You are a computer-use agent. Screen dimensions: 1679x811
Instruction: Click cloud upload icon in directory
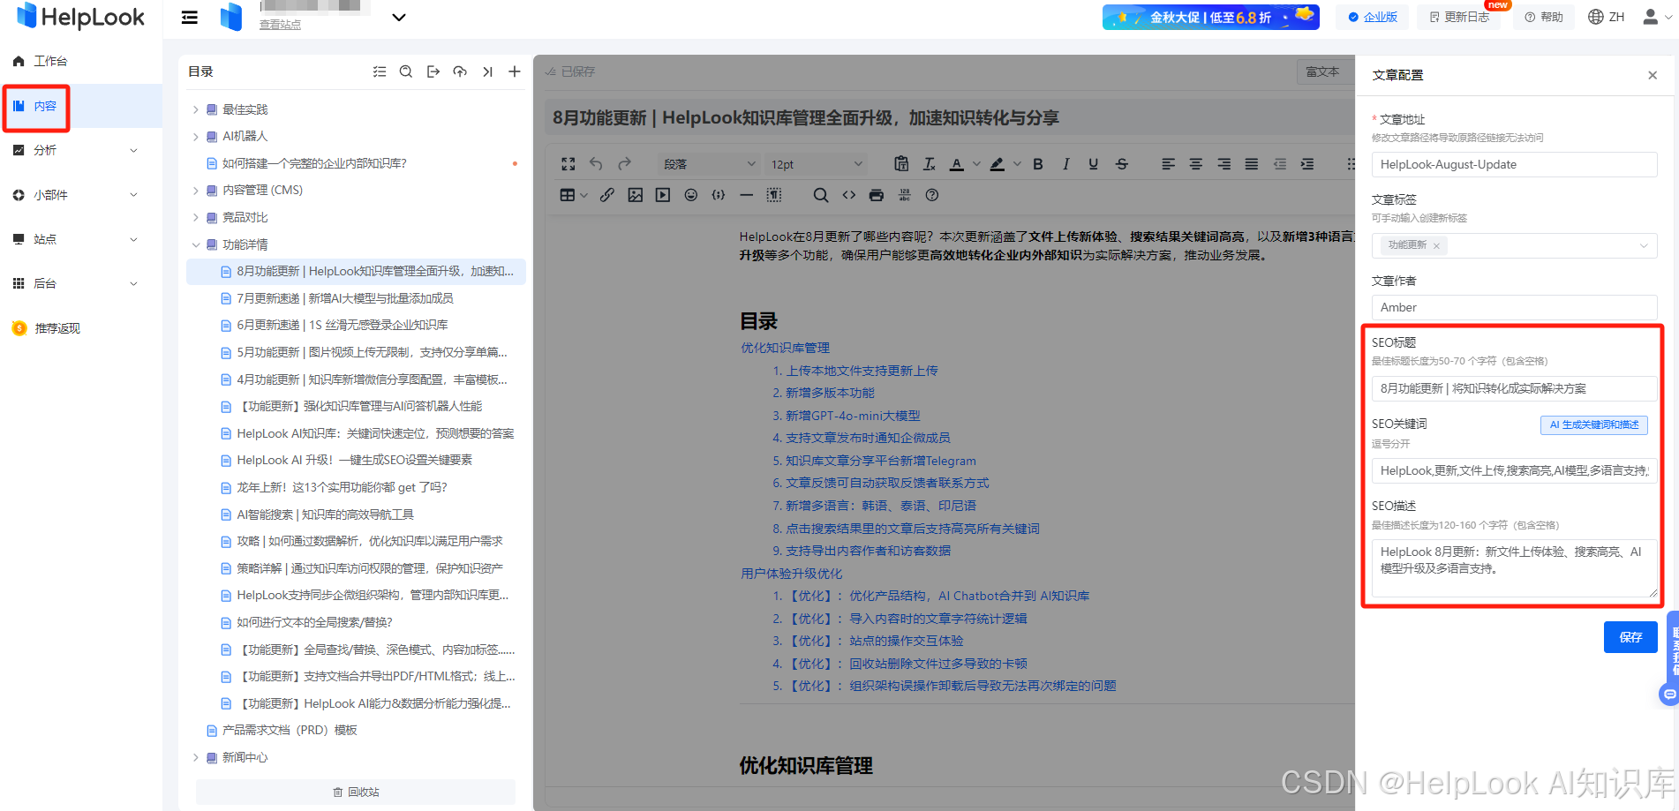[x=460, y=71]
